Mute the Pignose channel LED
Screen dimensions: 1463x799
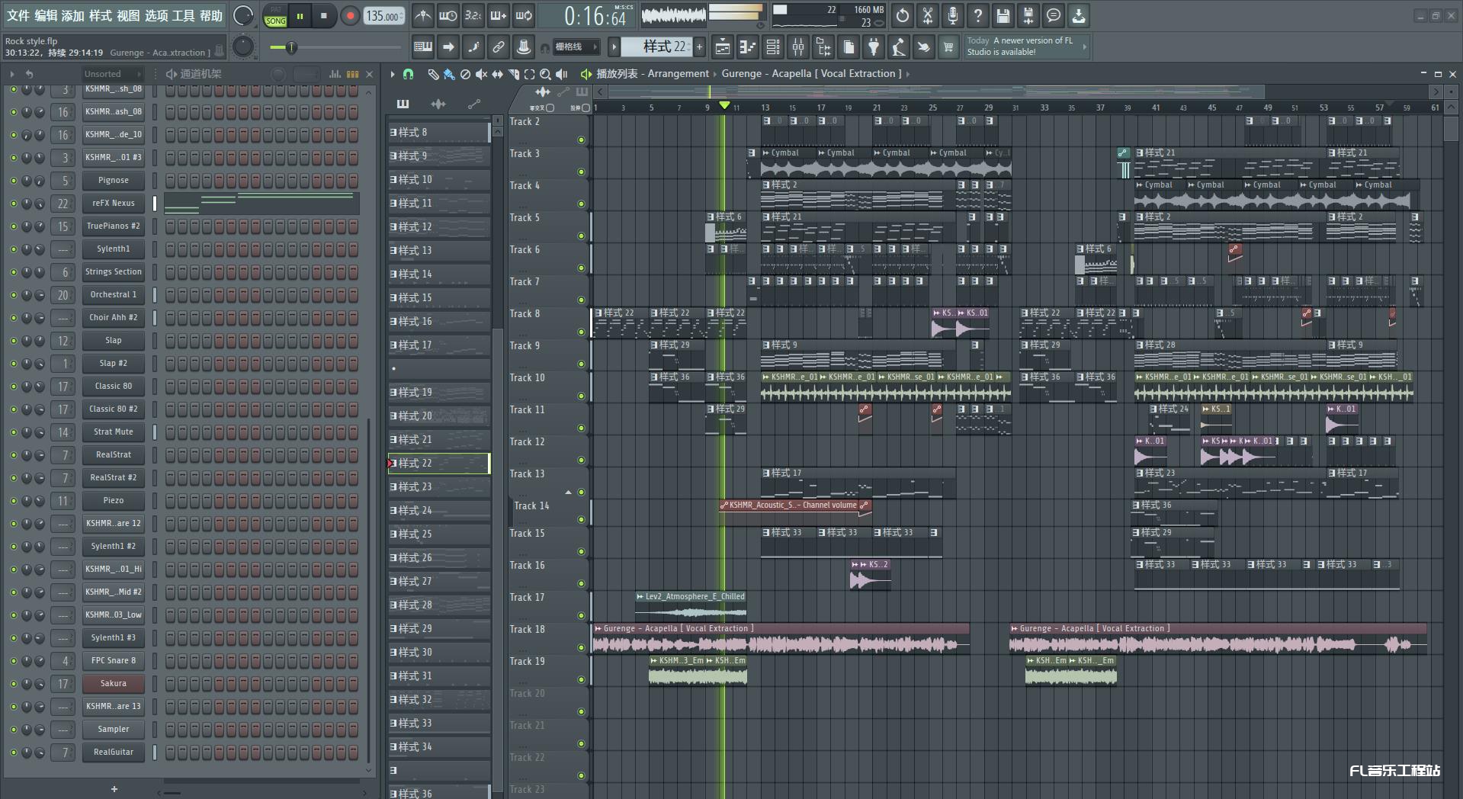click(x=13, y=181)
